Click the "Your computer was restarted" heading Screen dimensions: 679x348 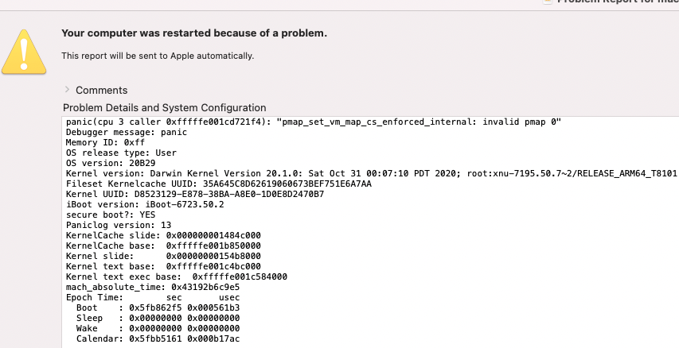(x=194, y=33)
